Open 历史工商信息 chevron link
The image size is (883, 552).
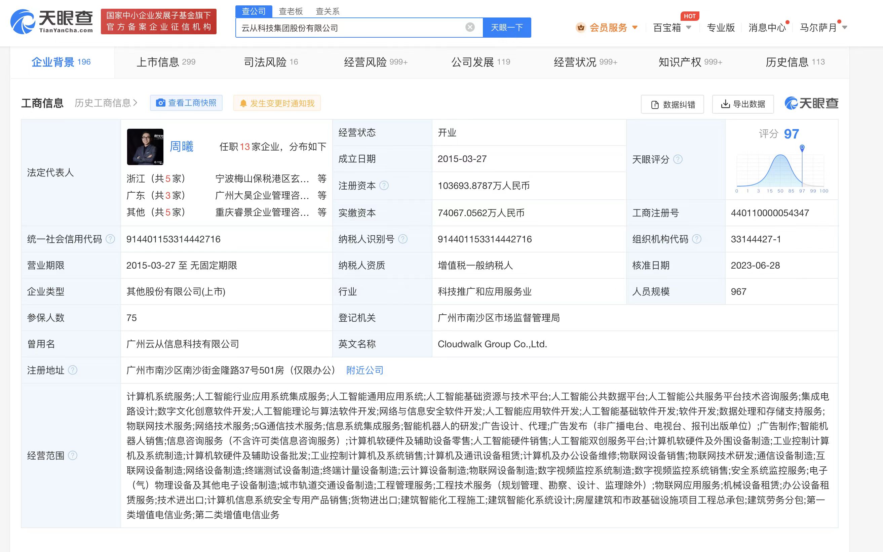106,103
